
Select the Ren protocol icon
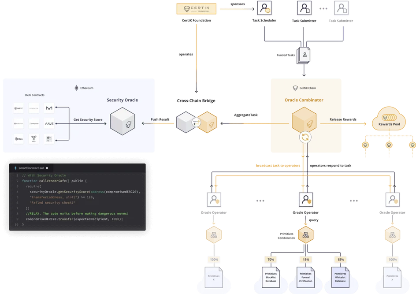(x=19, y=139)
